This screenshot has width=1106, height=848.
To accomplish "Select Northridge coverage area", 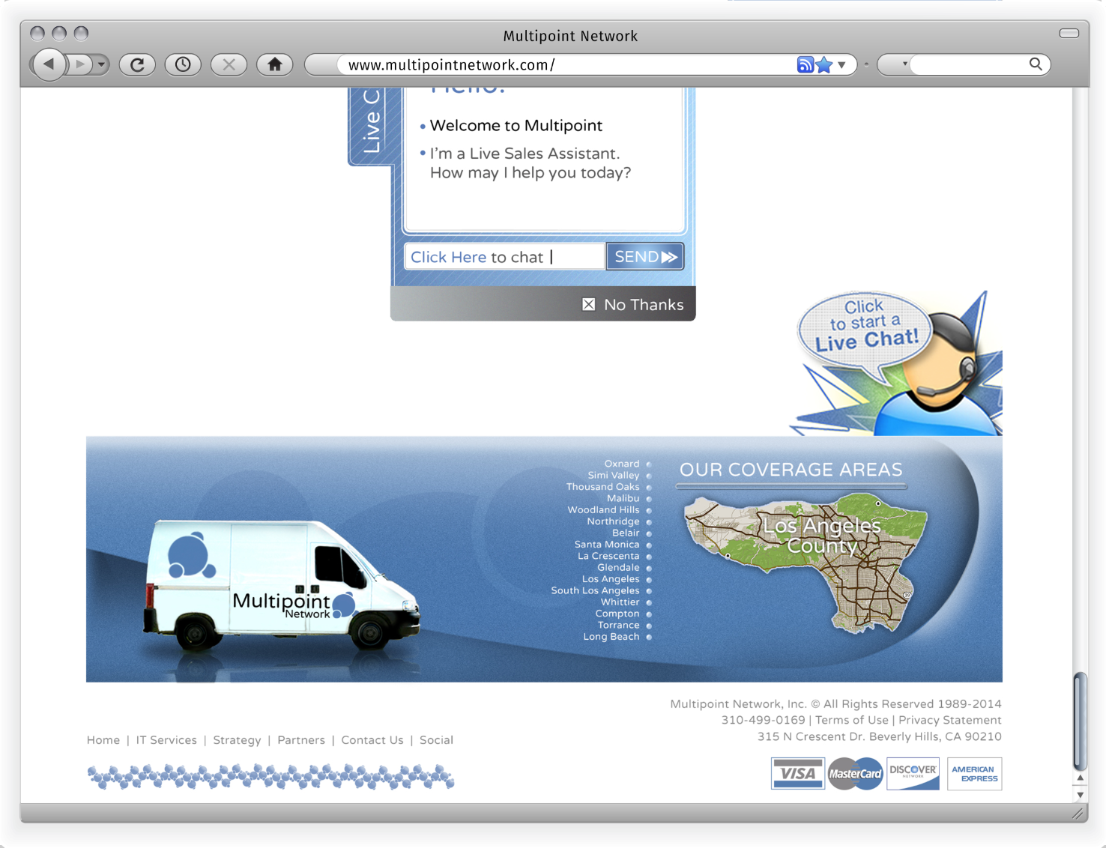I will (614, 521).
